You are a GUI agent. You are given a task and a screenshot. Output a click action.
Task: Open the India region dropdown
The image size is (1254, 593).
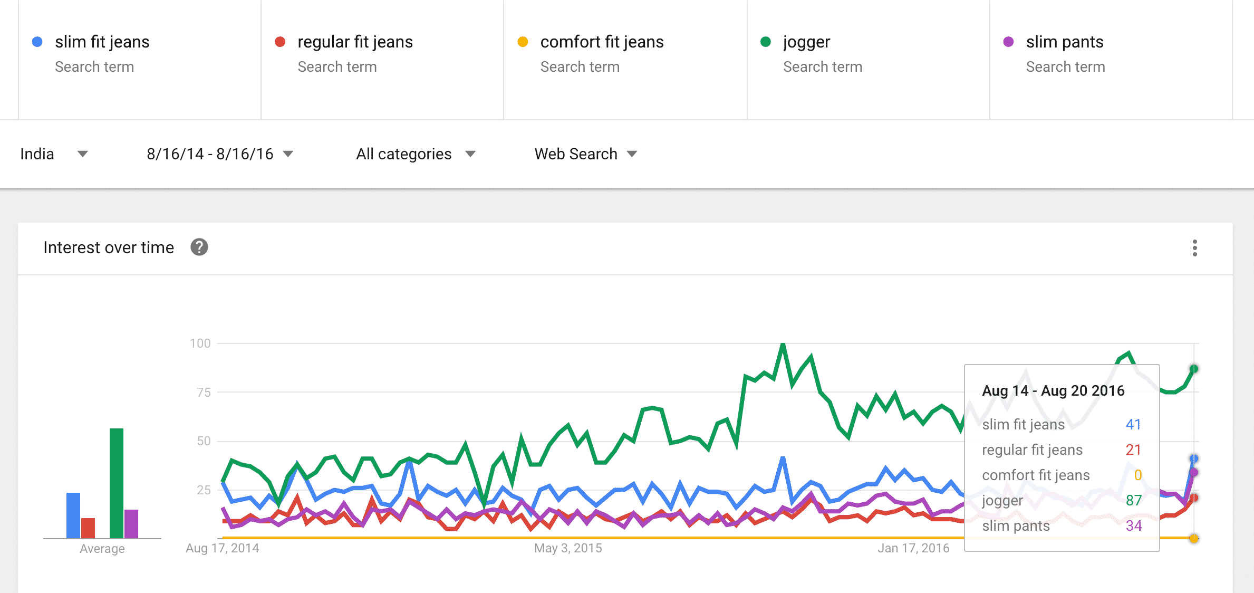(54, 154)
